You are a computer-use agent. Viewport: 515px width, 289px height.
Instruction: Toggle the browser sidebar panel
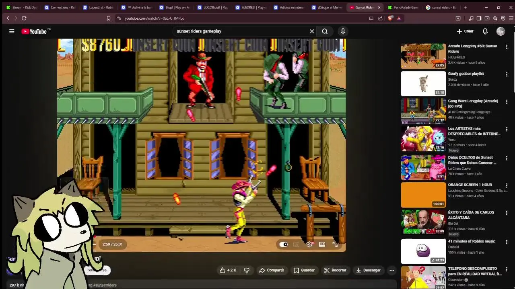[479, 18]
